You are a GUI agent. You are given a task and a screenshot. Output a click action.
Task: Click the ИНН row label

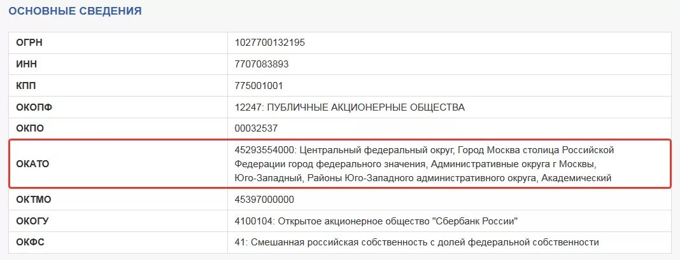pyautogui.click(x=27, y=64)
